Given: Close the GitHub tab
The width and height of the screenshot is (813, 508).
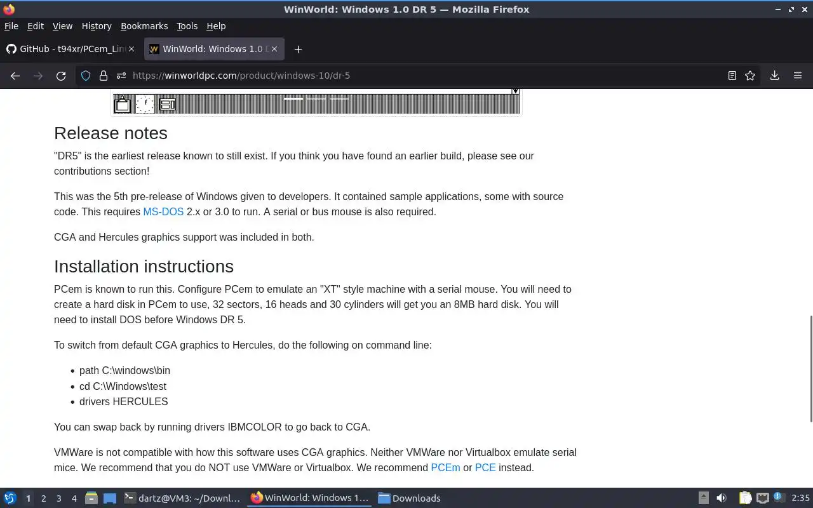Looking at the screenshot, I should pos(131,49).
